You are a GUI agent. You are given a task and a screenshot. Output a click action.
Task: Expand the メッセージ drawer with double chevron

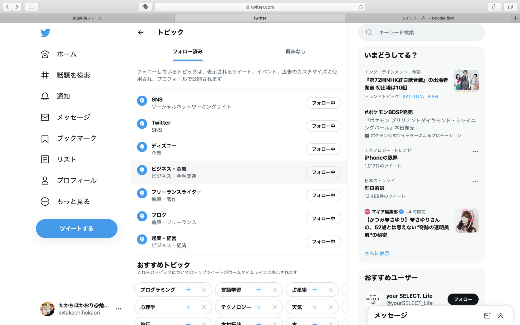click(500, 315)
